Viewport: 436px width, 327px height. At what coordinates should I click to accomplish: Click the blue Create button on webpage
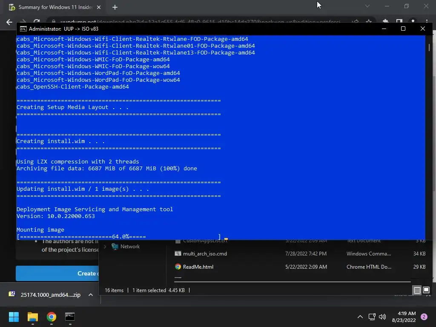click(x=57, y=273)
